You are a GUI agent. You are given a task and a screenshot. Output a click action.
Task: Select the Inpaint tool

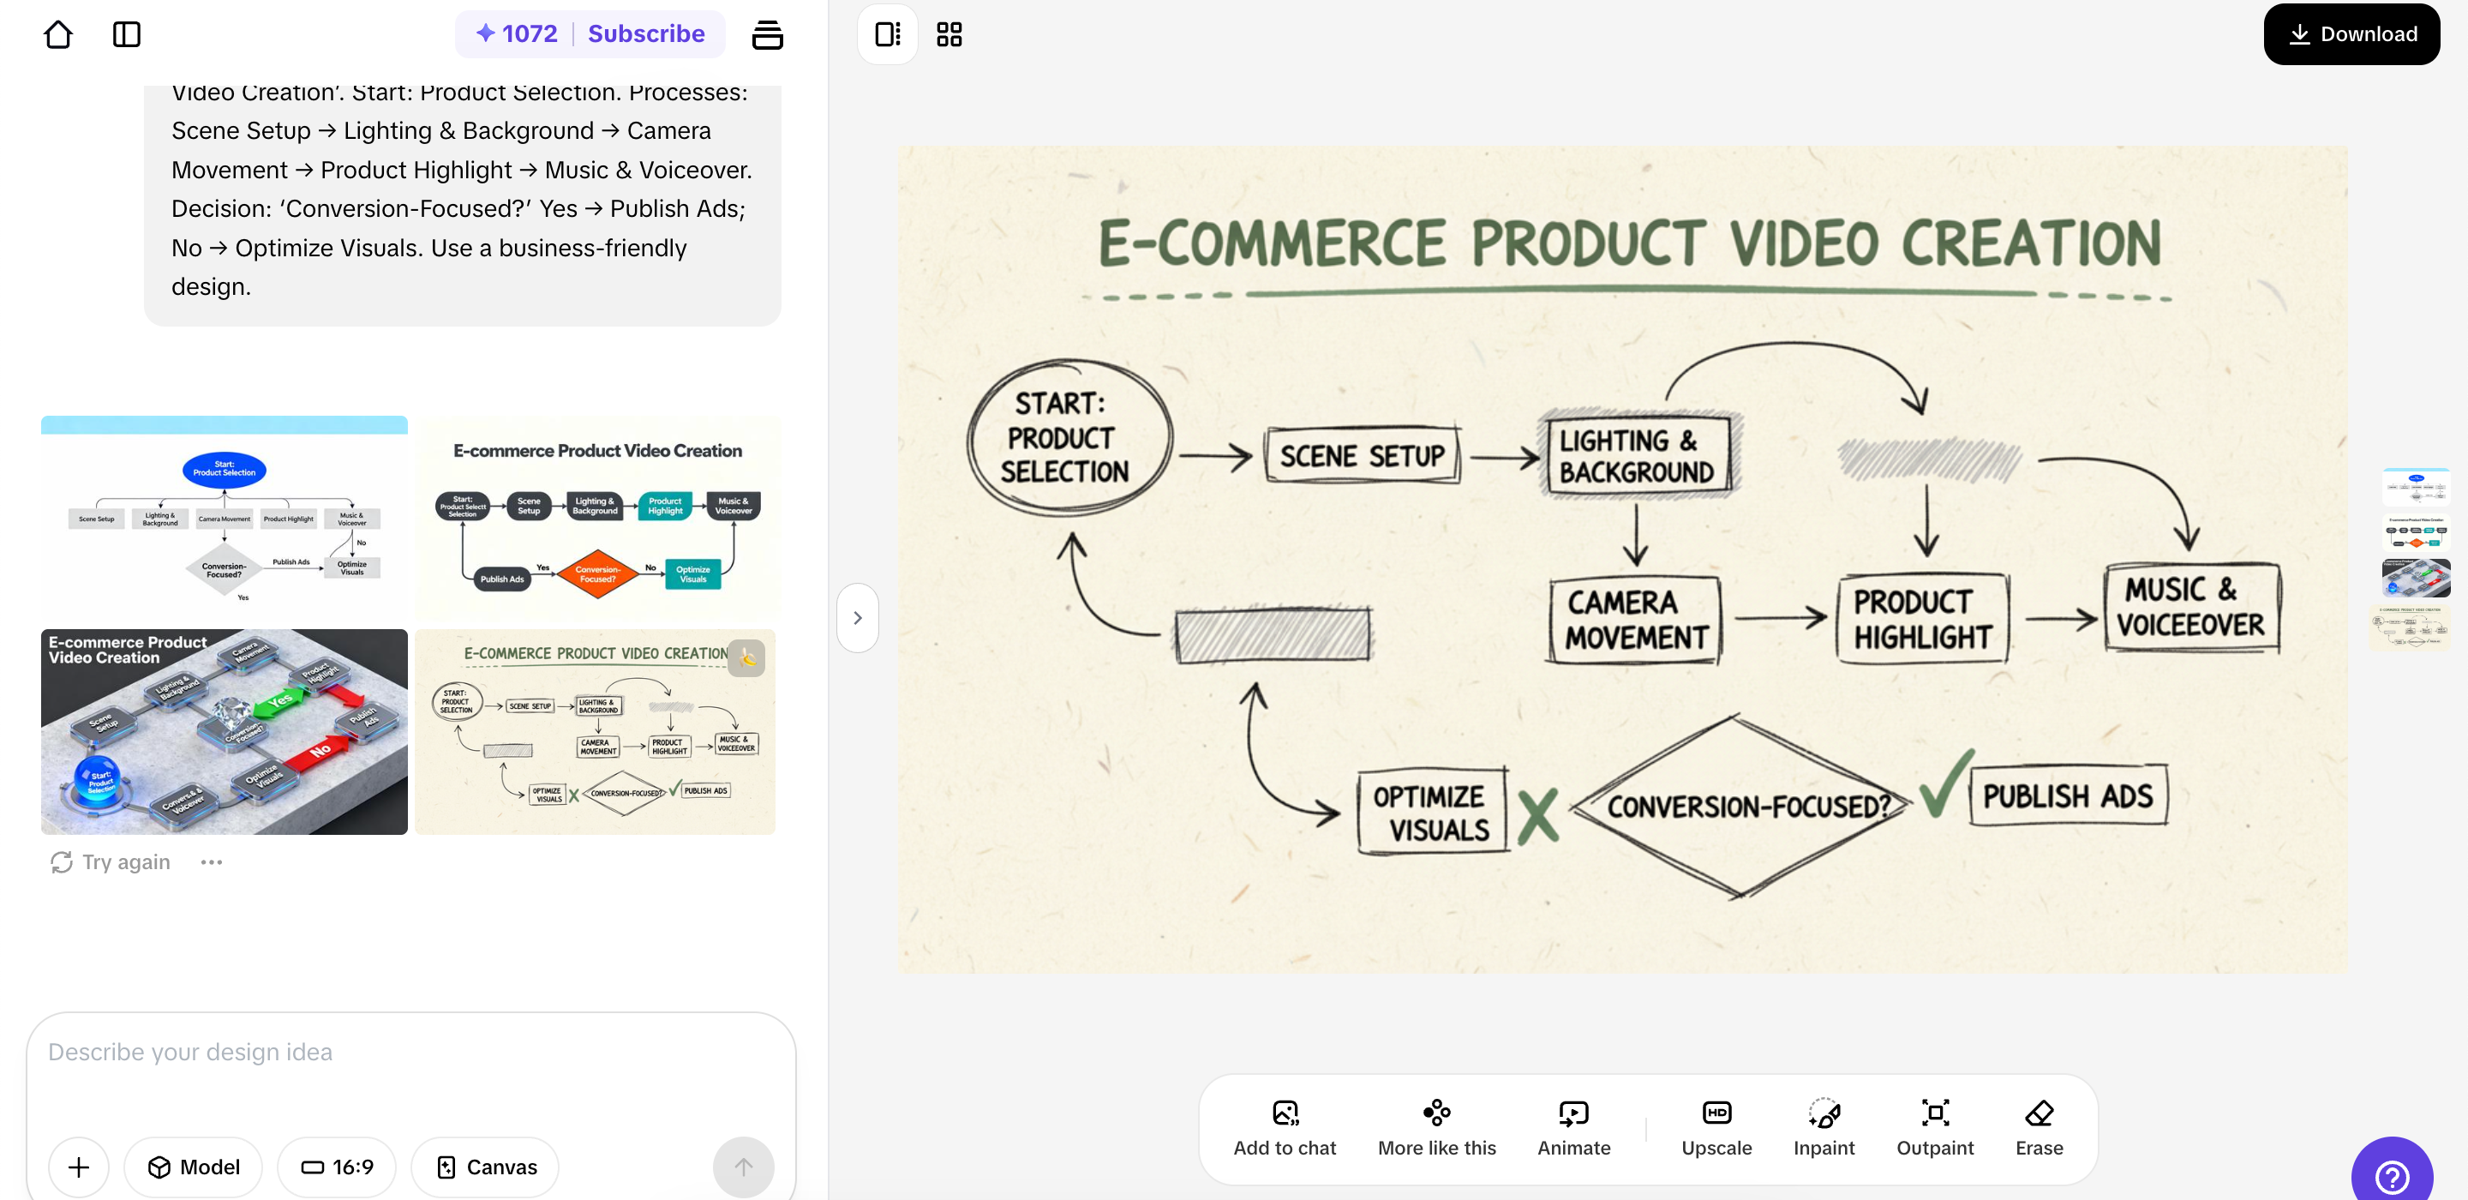click(1824, 1127)
